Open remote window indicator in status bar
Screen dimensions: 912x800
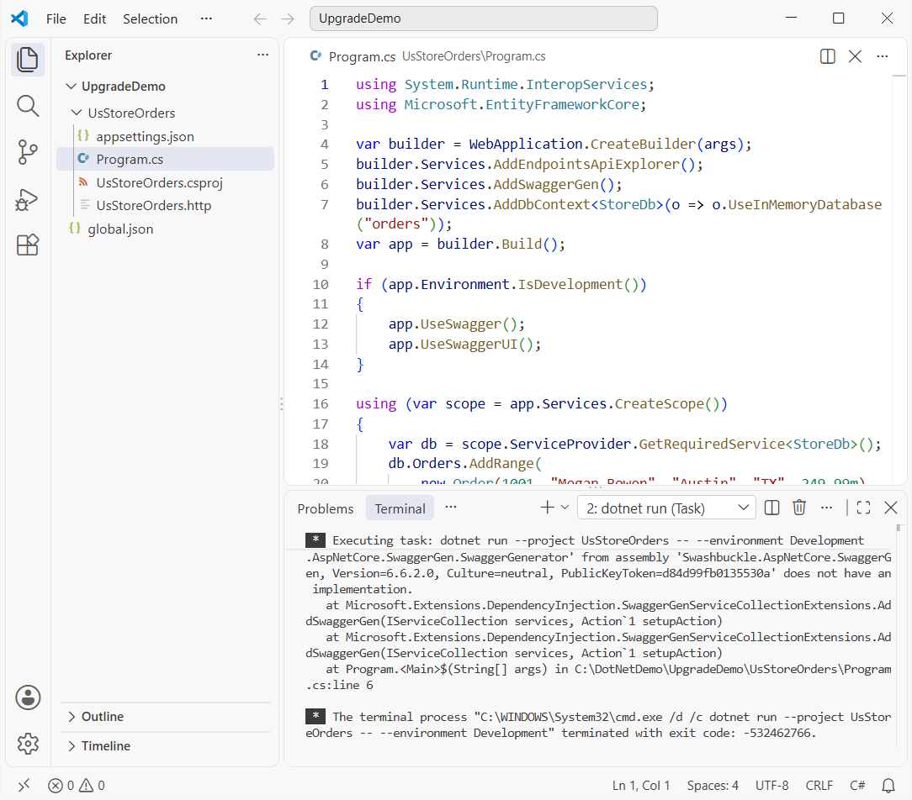pyautogui.click(x=24, y=786)
